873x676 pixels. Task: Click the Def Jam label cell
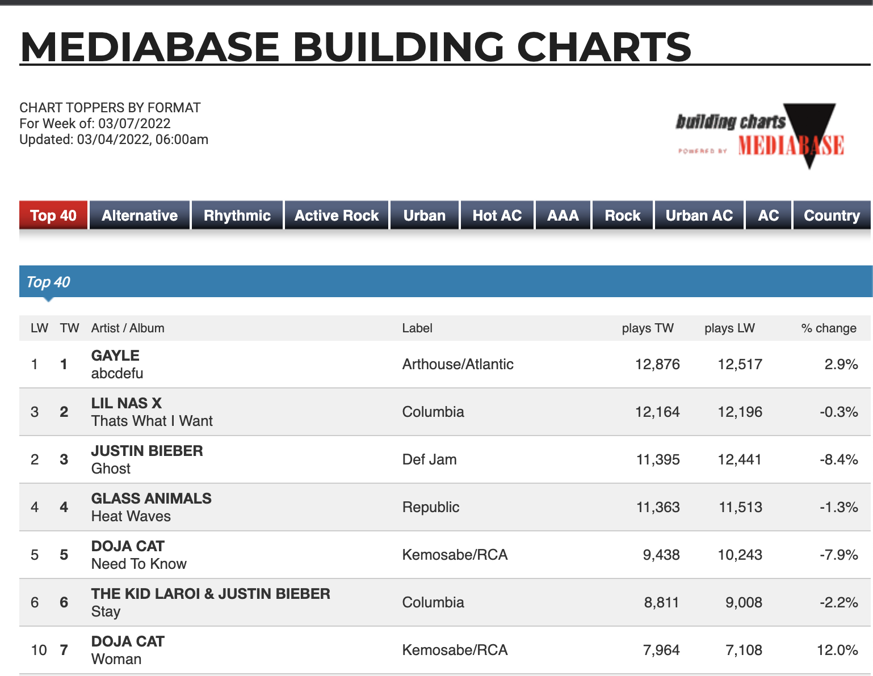(429, 459)
